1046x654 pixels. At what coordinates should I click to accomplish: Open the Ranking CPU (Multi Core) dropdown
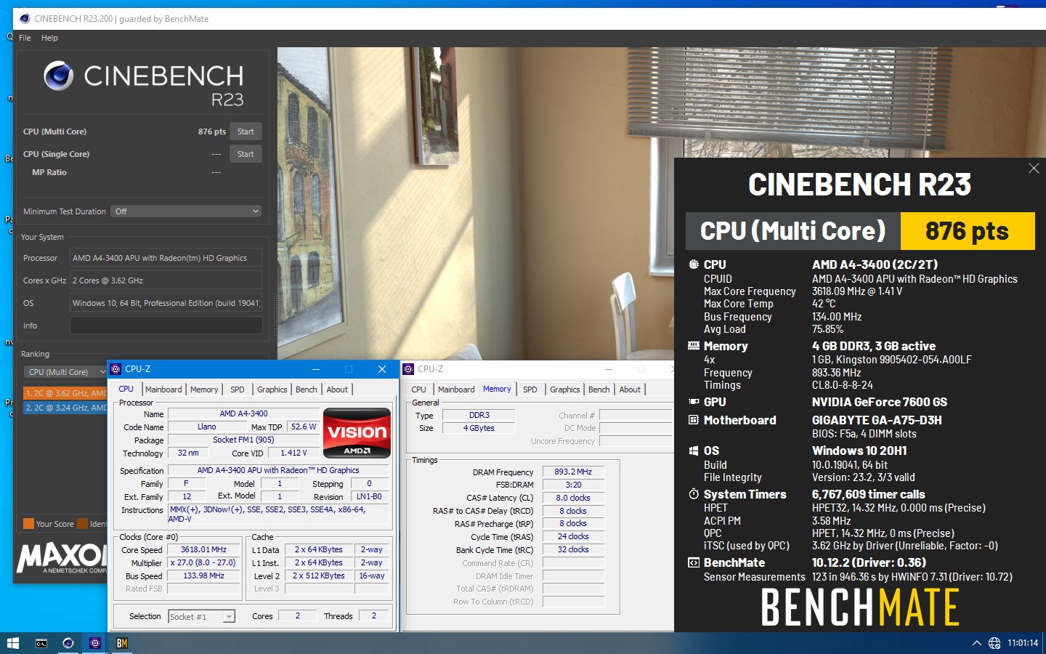click(66, 372)
